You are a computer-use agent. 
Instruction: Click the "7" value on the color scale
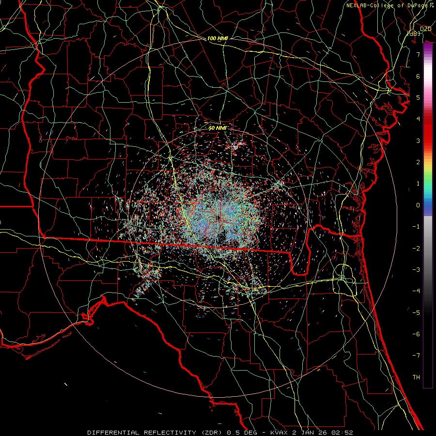[x=418, y=54]
